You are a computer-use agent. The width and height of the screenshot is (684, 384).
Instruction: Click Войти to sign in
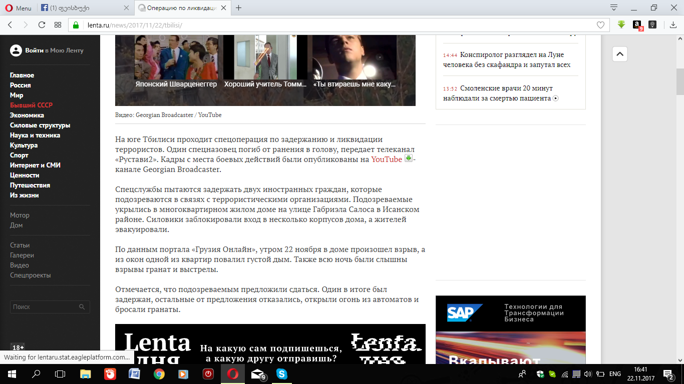click(x=34, y=50)
